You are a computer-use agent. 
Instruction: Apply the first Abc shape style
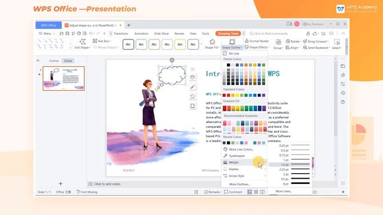pyautogui.click(x=128, y=44)
